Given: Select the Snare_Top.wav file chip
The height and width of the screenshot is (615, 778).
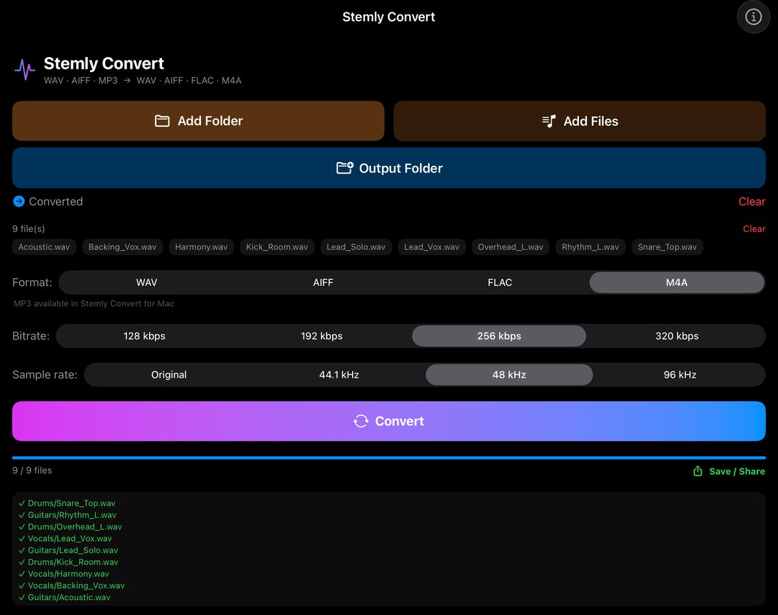Looking at the screenshot, I should click(x=667, y=247).
